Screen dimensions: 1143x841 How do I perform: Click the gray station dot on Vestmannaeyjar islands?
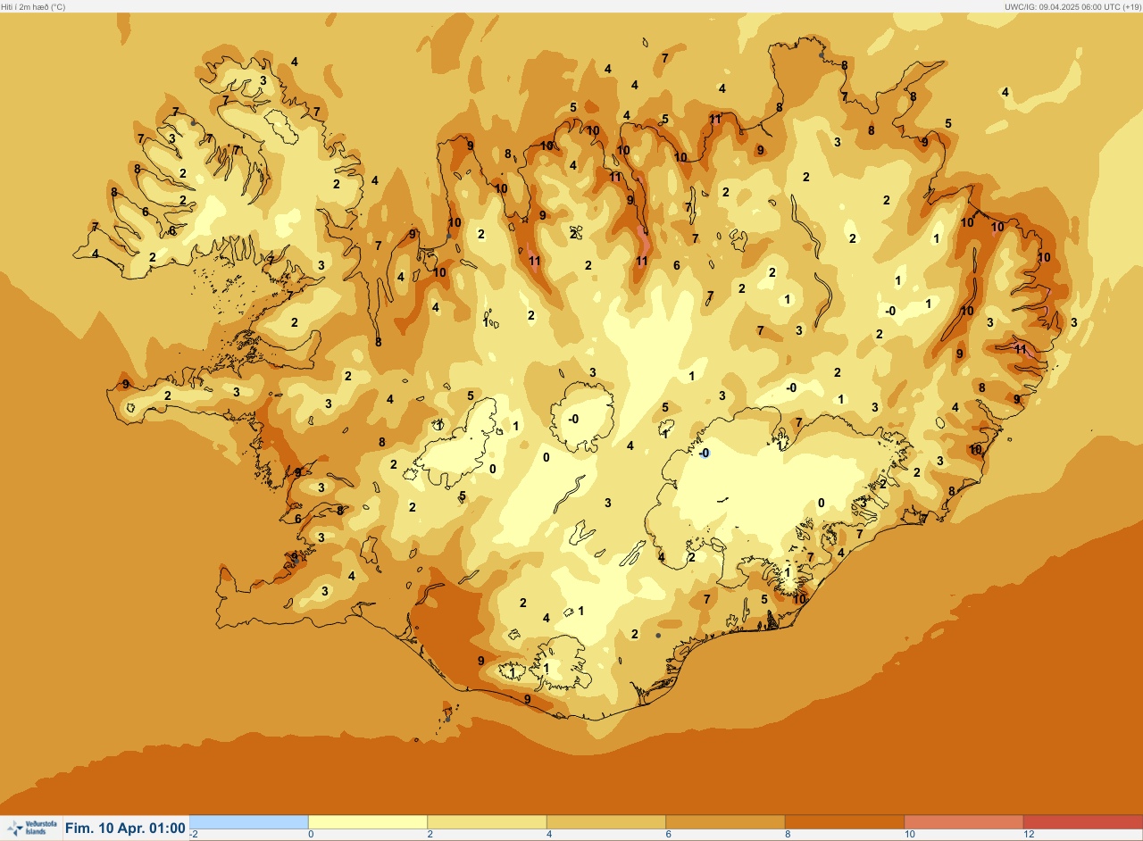pos(447,719)
